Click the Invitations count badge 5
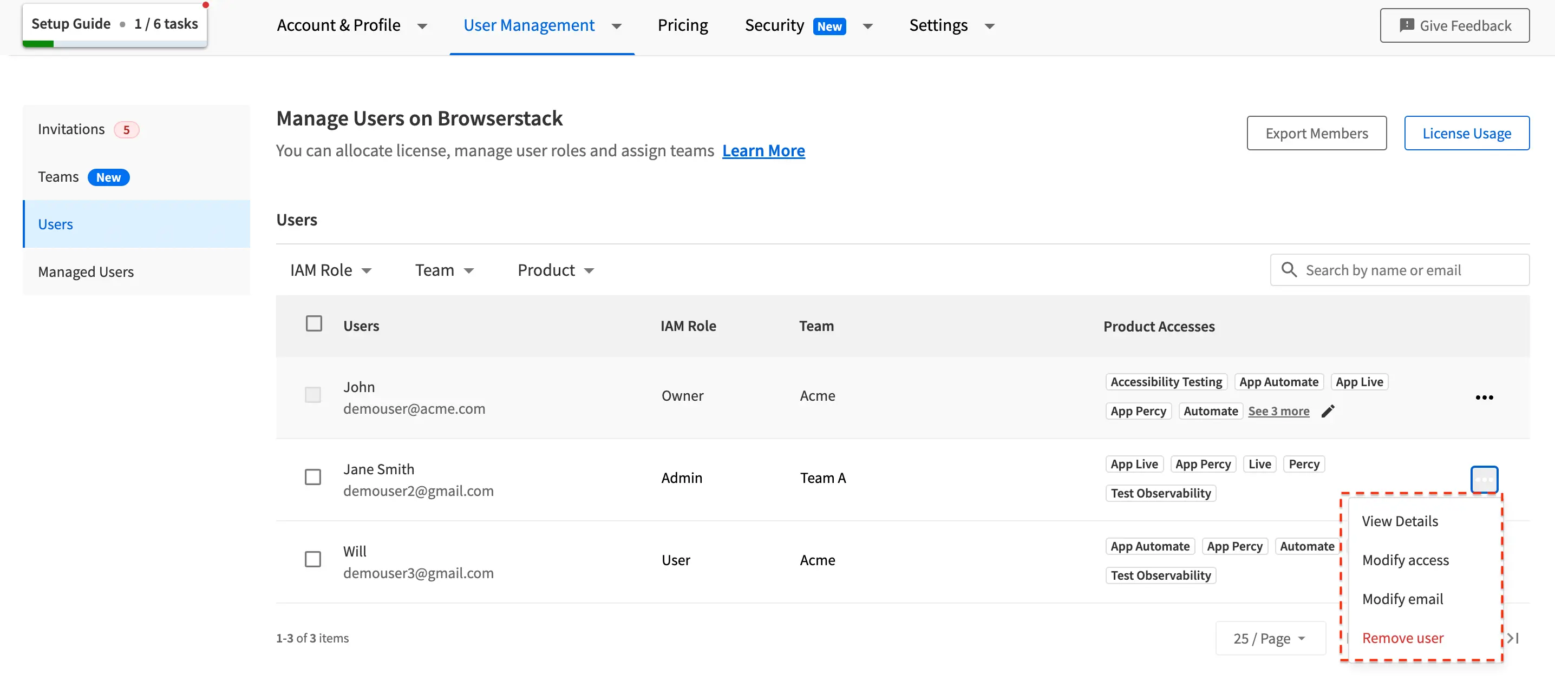Viewport: 1555px width, 689px height. coord(126,130)
